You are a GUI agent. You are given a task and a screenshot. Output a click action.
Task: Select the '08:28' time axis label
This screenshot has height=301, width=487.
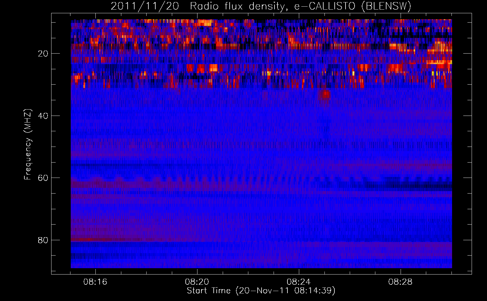pos(400,282)
